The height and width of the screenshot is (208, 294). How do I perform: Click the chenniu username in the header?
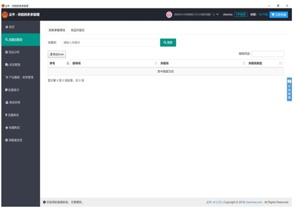[x=228, y=14]
